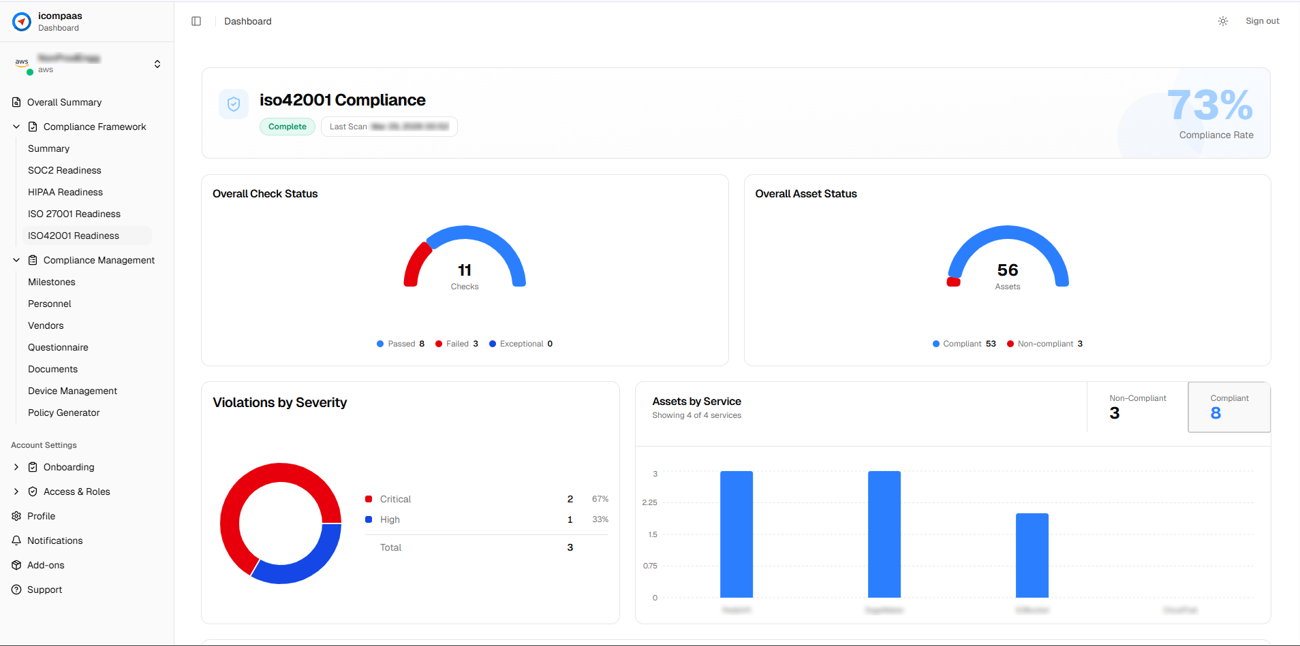Click the Add-ons box icon

16,565
